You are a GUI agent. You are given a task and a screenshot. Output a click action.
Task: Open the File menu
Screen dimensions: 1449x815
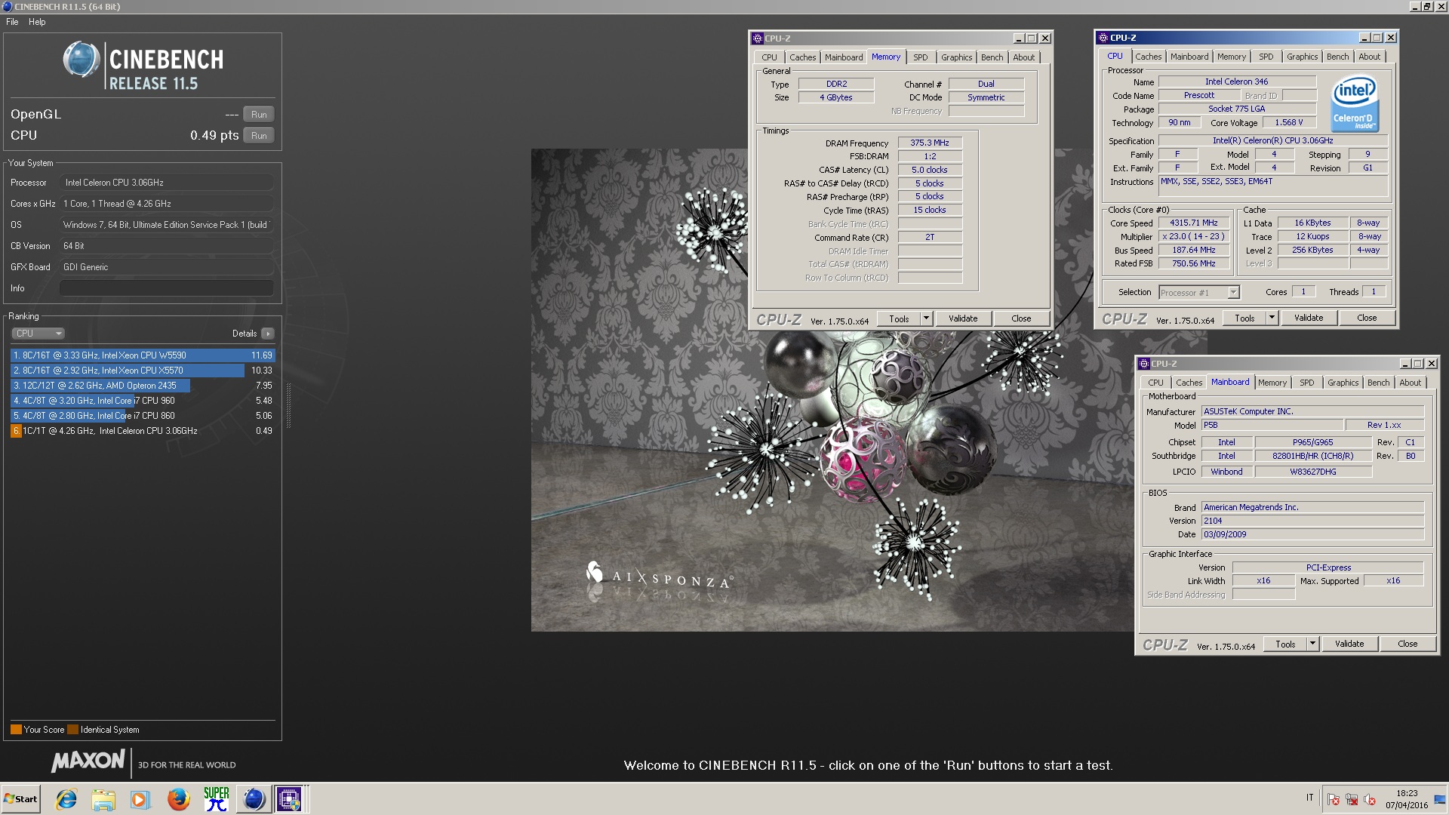[12, 22]
